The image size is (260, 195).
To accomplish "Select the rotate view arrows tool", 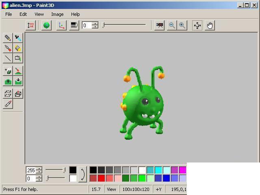I will point(197,25).
